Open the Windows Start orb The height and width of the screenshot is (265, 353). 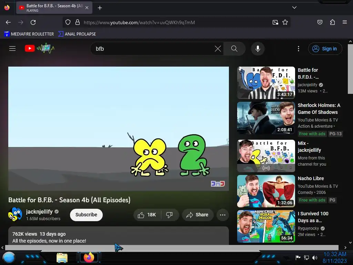click(x=9, y=258)
